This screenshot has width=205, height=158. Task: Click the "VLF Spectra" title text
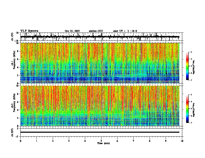29,31
